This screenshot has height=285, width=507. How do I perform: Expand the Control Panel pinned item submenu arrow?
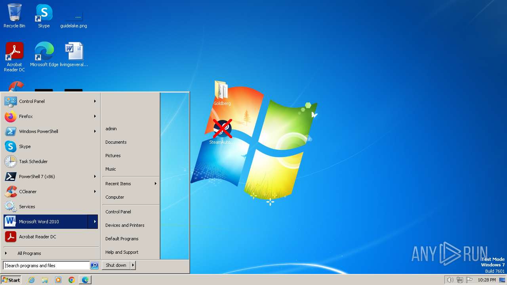coord(95,101)
